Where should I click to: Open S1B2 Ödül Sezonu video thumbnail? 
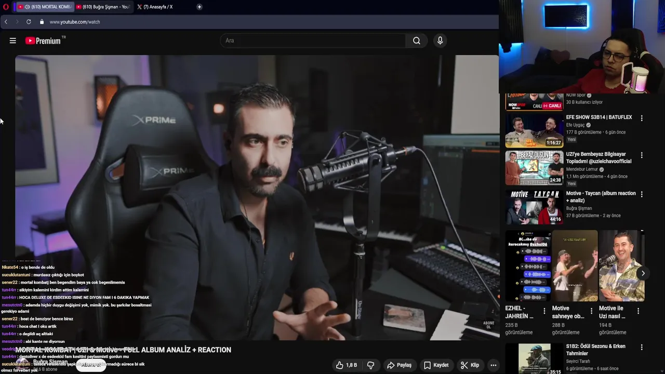pos(534,358)
